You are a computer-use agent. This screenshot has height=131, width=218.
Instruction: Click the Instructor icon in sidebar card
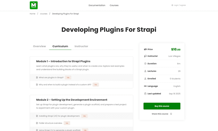[x=145, y=56]
